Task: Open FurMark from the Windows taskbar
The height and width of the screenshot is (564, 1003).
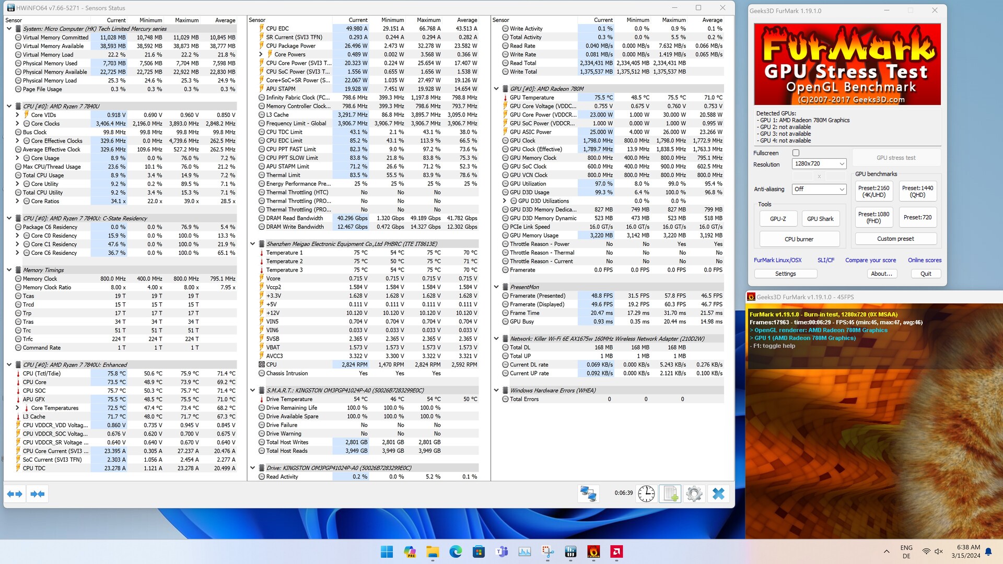Action: [x=593, y=551]
